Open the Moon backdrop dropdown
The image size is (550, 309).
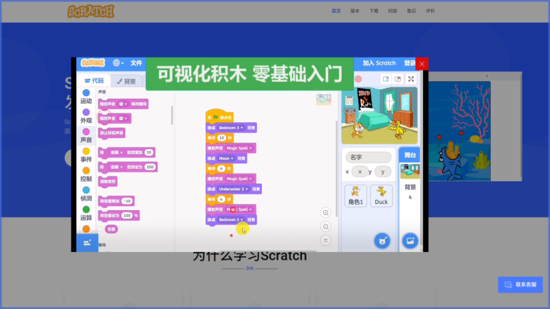coord(226,159)
